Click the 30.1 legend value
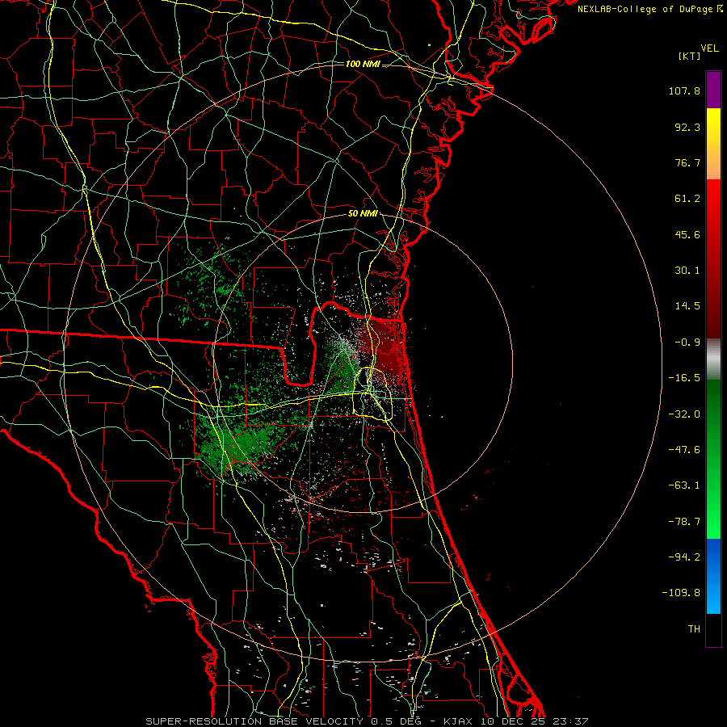This screenshot has width=727, height=727. coord(687,271)
